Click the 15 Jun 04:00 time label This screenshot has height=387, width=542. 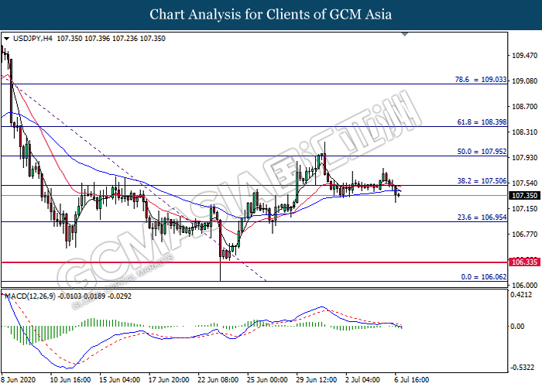(x=119, y=380)
